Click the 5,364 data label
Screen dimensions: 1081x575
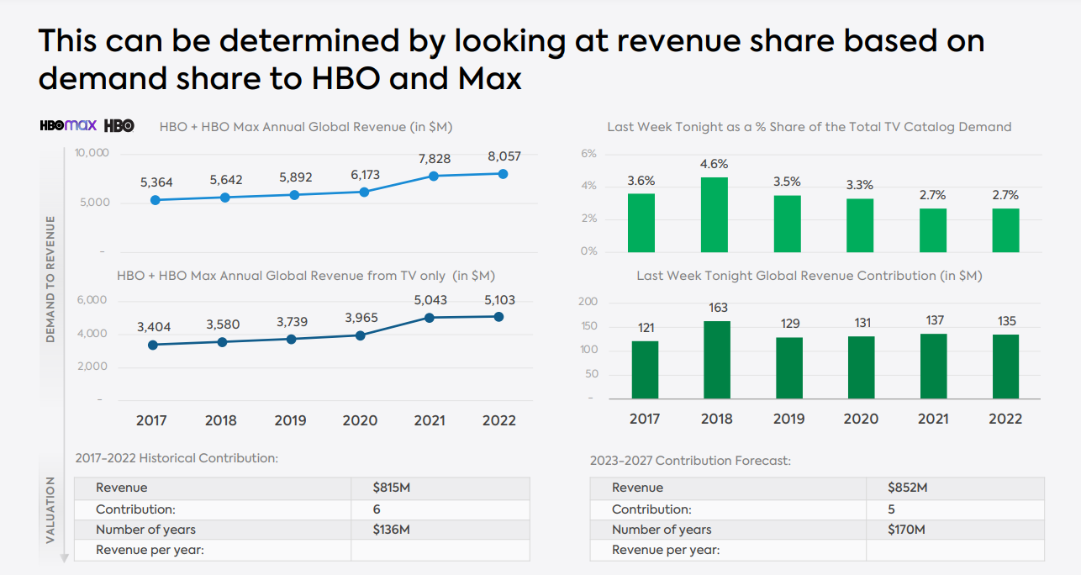coord(156,182)
